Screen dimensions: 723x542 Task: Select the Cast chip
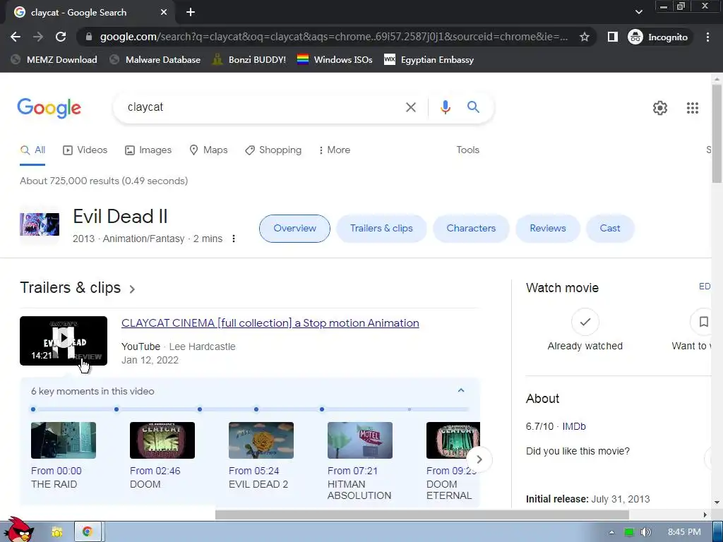coord(609,229)
